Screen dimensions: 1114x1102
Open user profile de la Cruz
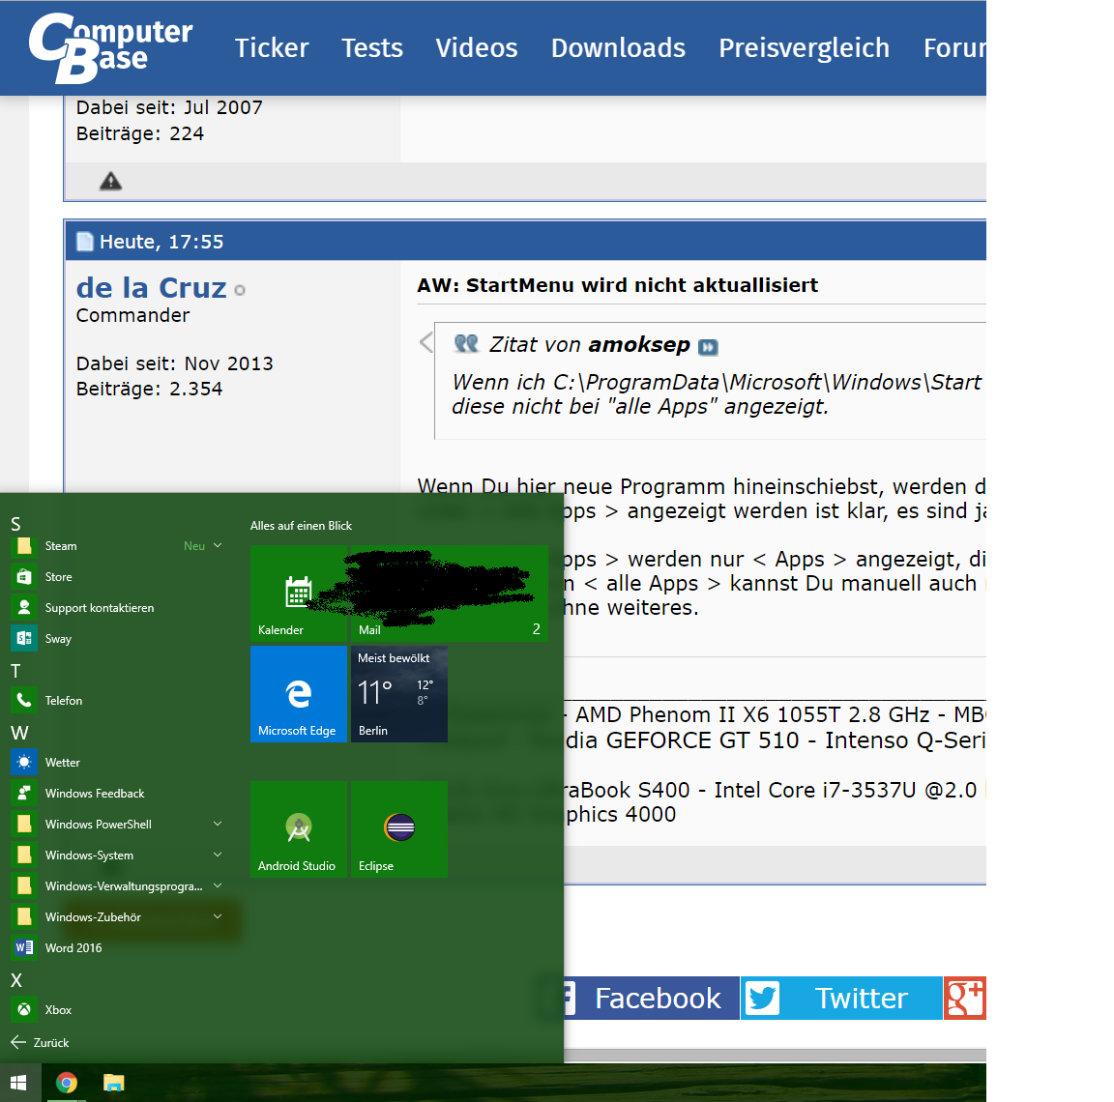pyautogui.click(x=151, y=287)
